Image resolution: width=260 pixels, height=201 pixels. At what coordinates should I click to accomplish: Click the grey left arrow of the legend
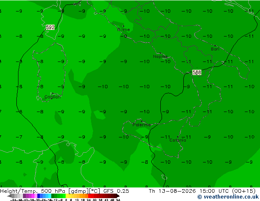[x=9, y=196]
